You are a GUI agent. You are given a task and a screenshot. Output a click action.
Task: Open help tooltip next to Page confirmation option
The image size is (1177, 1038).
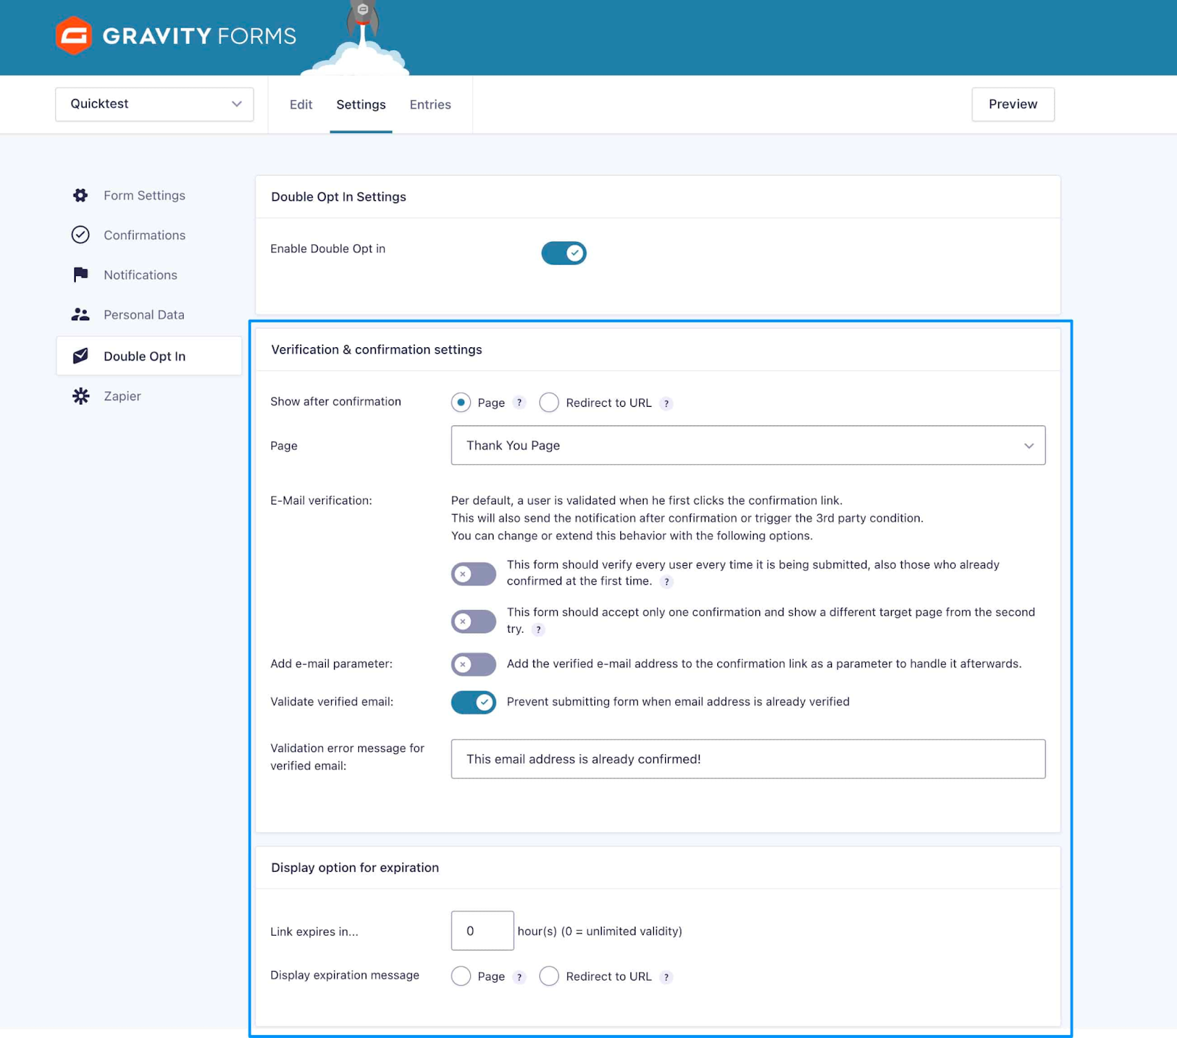pyautogui.click(x=519, y=402)
